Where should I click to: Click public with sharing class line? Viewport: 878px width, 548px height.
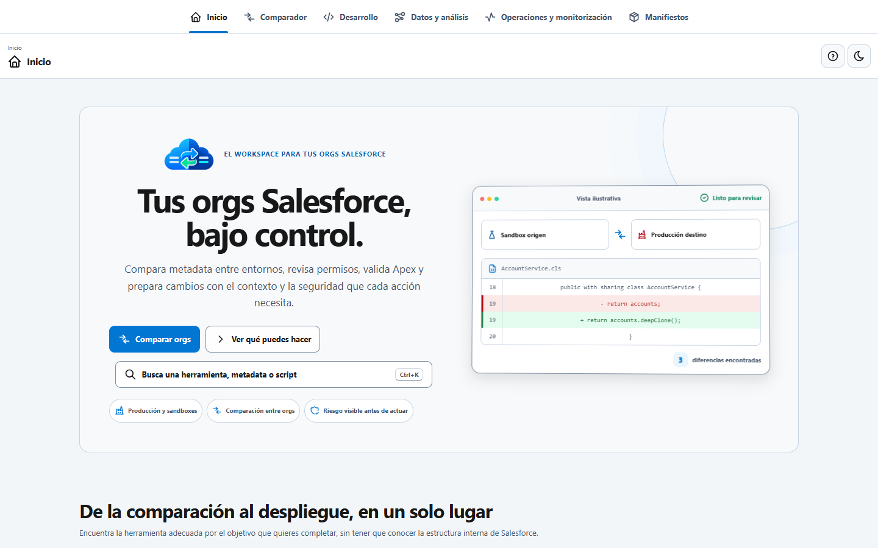(x=630, y=287)
